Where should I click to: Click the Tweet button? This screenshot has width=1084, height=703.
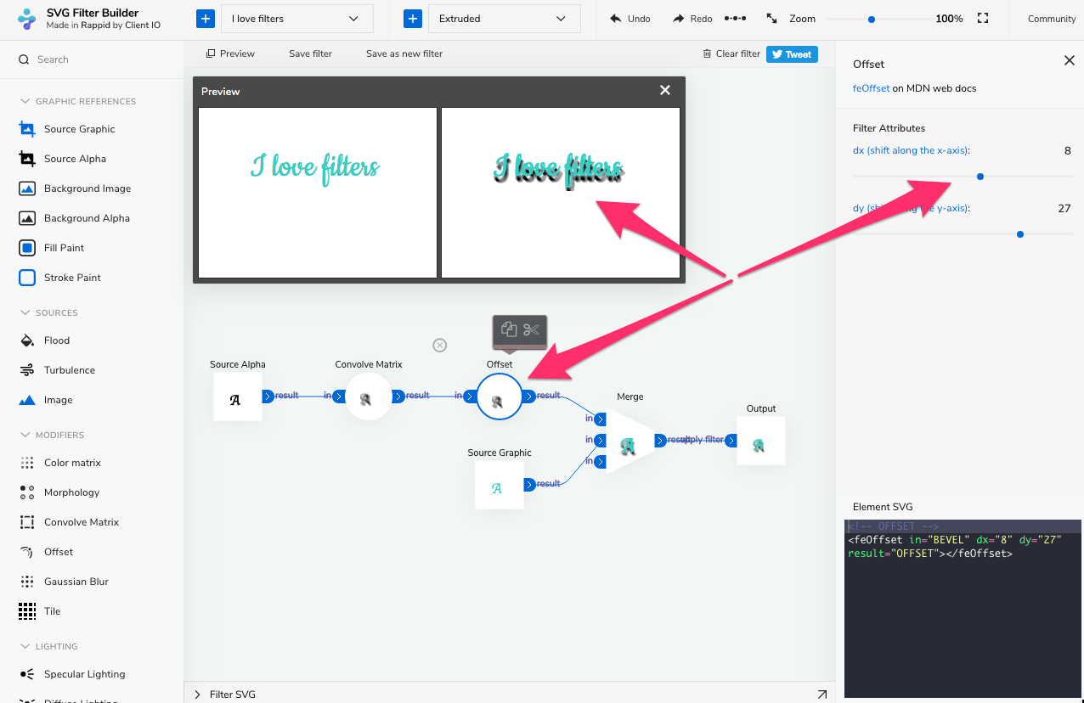click(792, 53)
